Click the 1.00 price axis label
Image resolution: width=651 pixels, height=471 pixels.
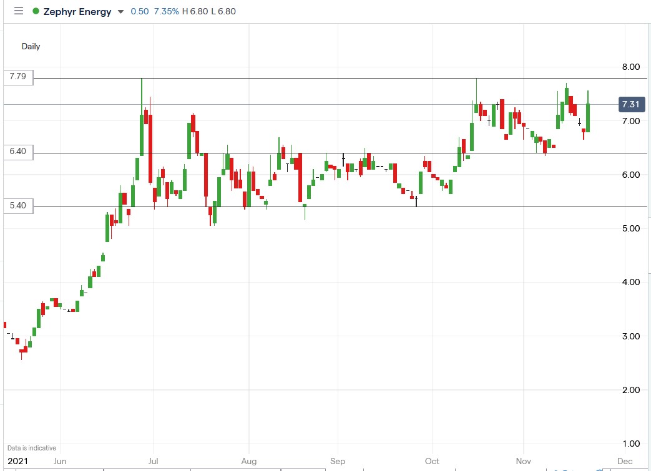coord(630,444)
